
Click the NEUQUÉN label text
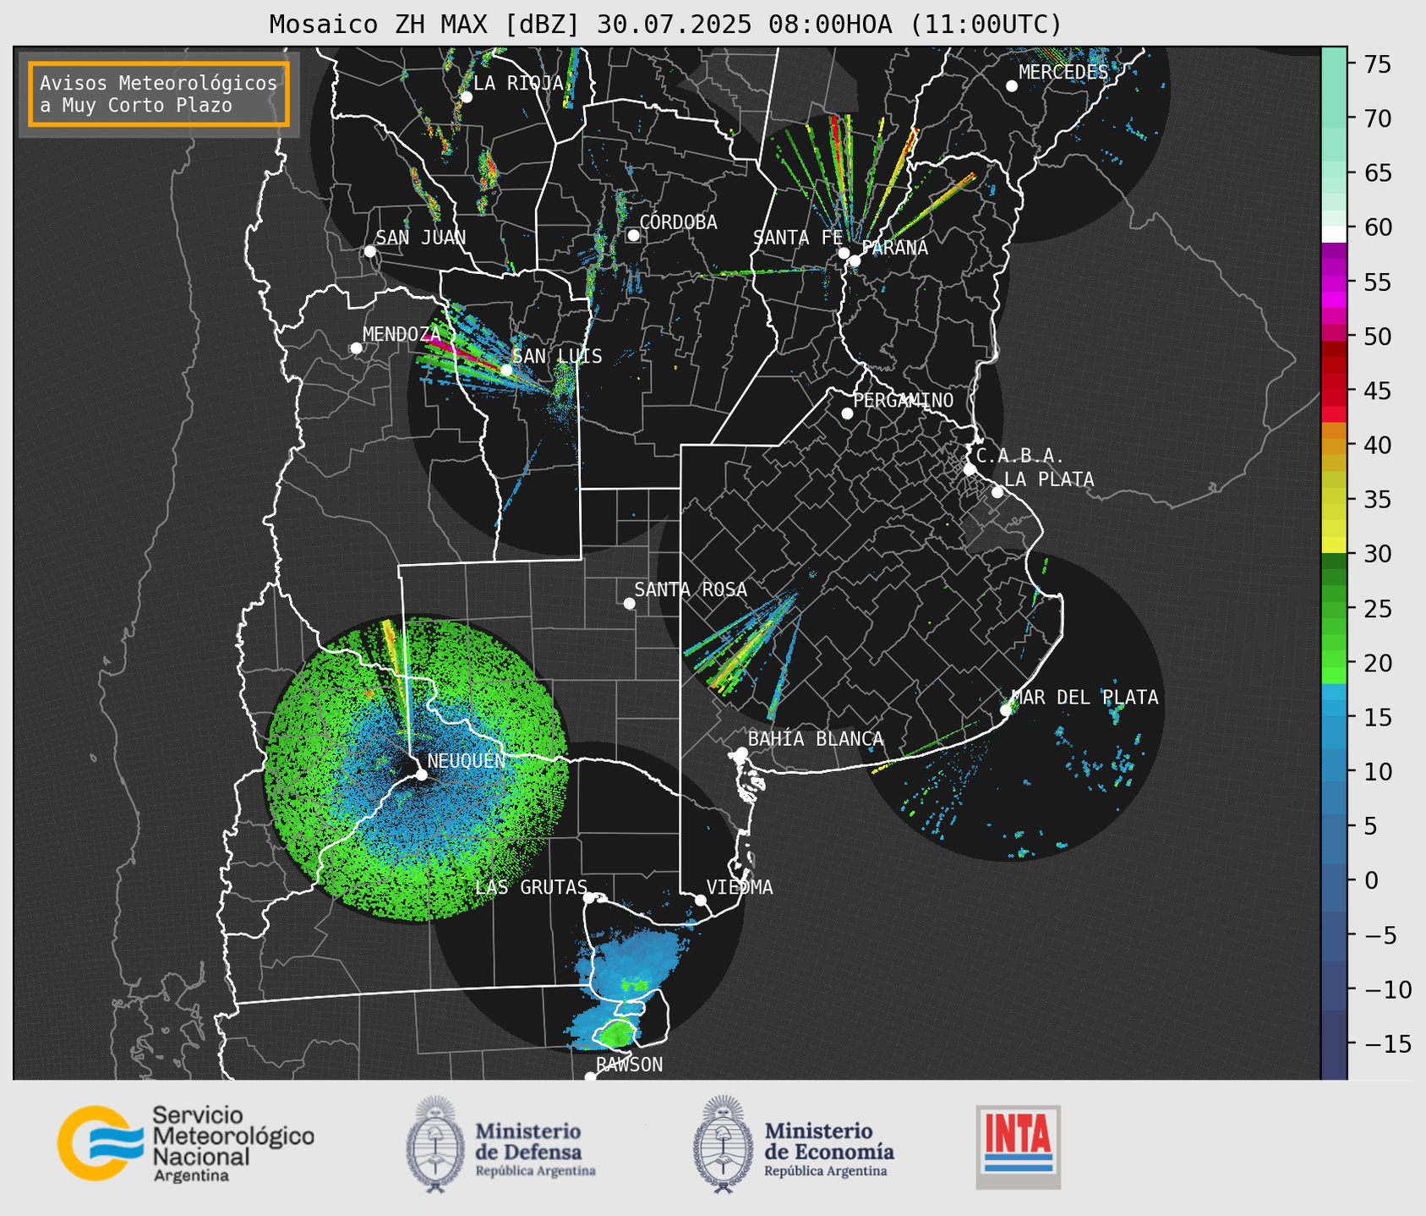pos(467,761)
